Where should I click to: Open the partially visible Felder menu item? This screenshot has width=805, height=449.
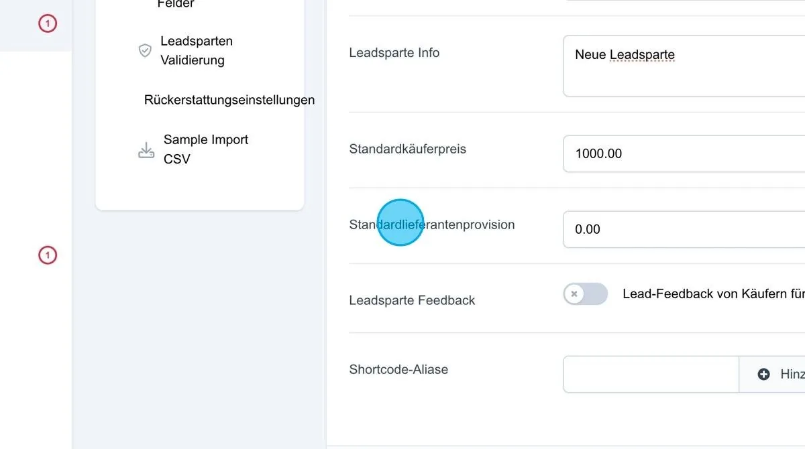[176, 4]
